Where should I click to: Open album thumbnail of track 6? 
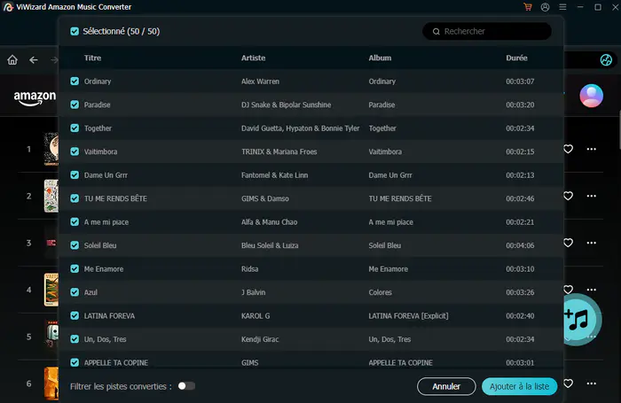click(x=51, y=384)
